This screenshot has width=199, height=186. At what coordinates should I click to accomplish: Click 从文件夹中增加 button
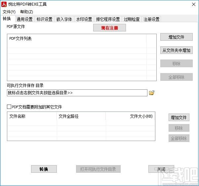point(177,50)
